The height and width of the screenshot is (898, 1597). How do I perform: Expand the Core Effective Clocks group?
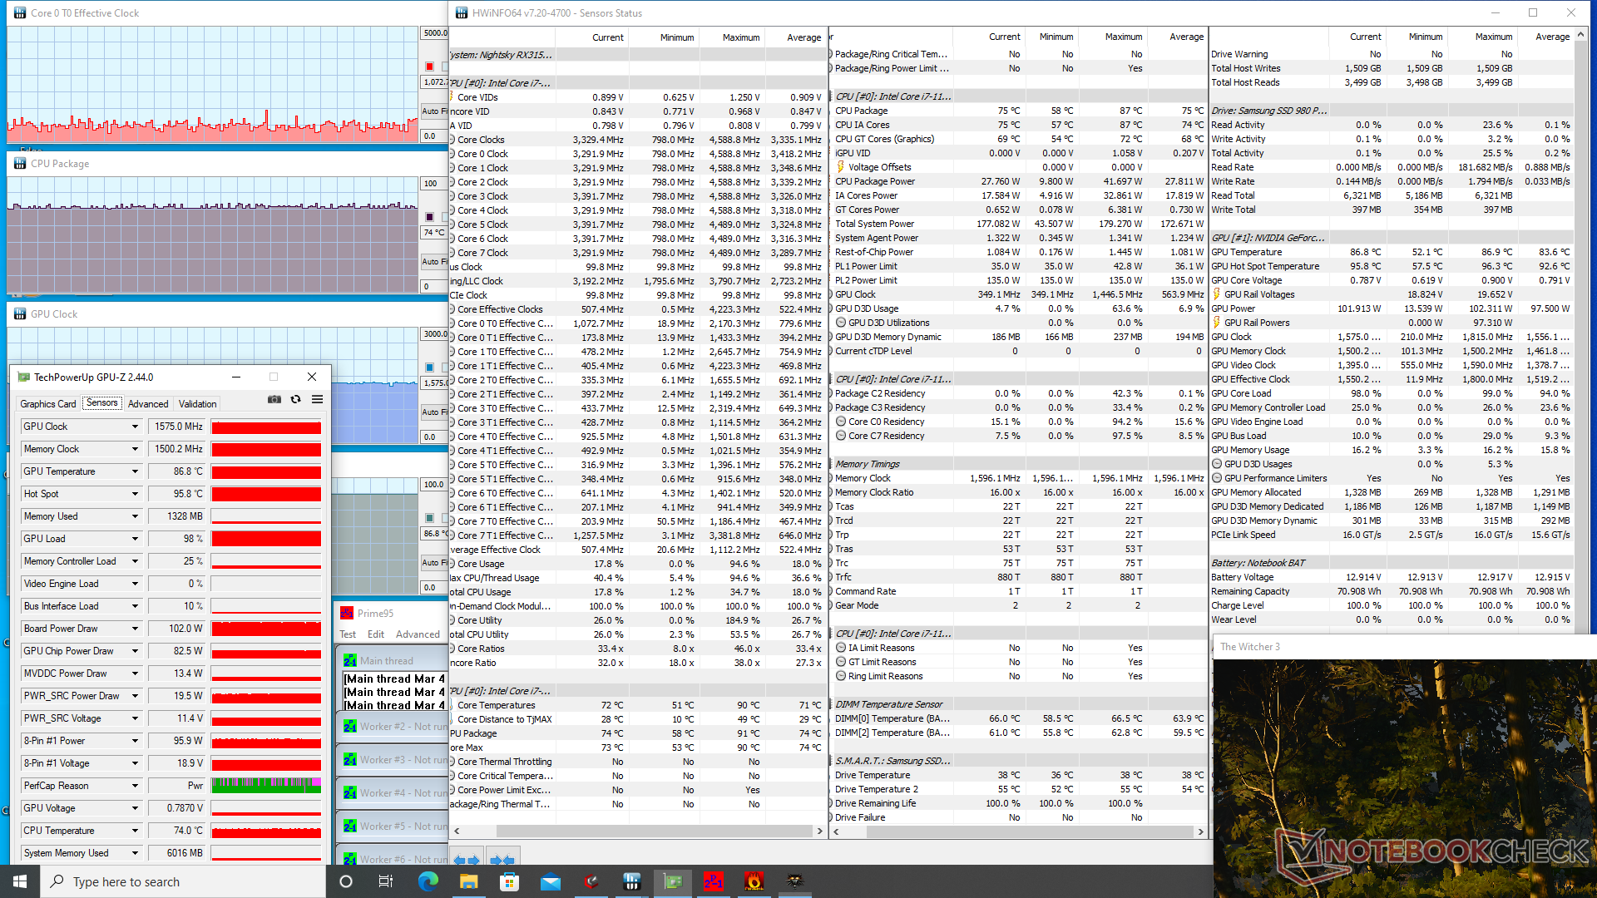[452, 309]
